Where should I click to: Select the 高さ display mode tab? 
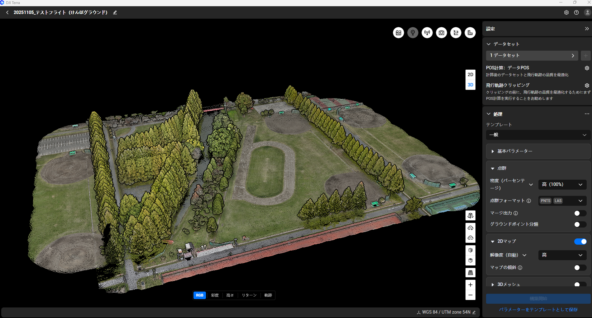pyautogui.click(x=230, y=295)
